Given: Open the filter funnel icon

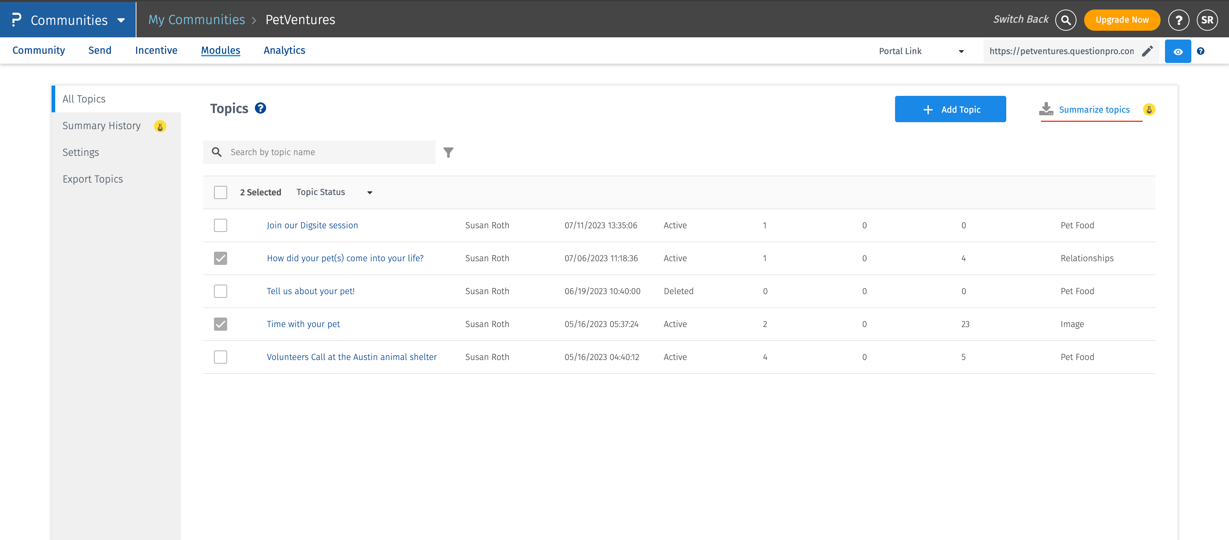Looking at the screenshot, I should (x=448, y=152).
